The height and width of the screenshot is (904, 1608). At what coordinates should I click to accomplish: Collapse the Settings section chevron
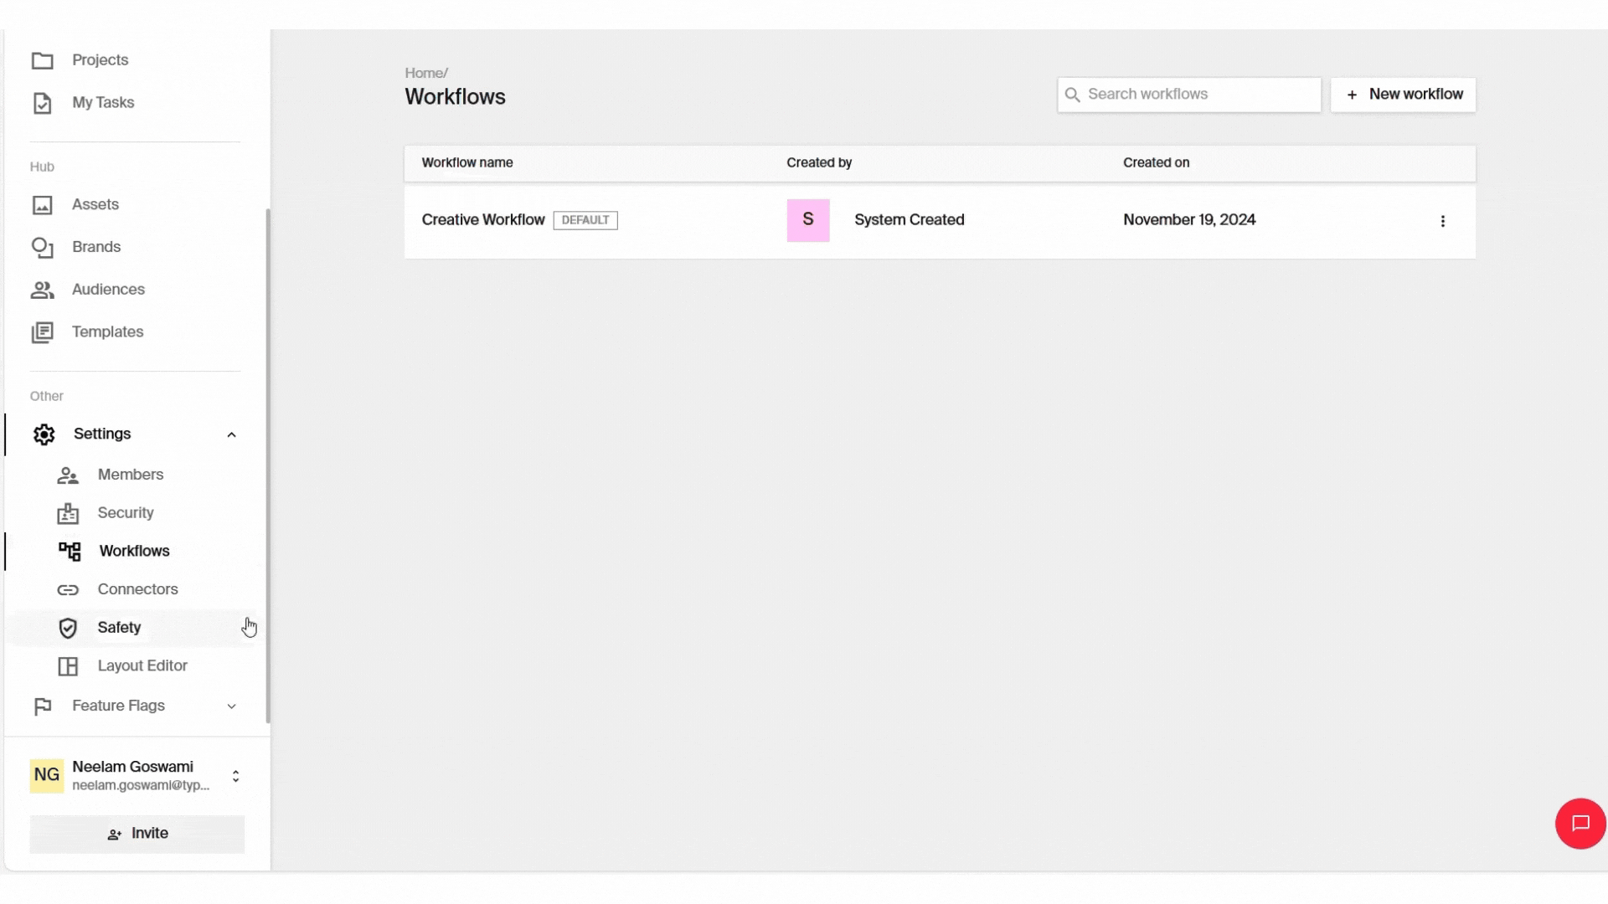coord(232,434)
